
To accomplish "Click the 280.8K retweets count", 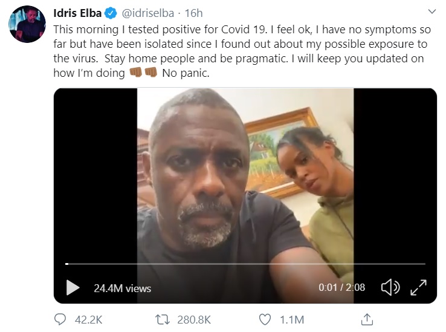I will tap(195, 319).
